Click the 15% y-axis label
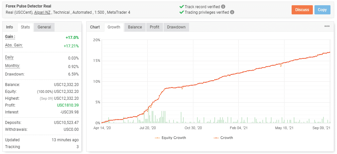This screenshot has width=337, height=154. tap(97, 61)
